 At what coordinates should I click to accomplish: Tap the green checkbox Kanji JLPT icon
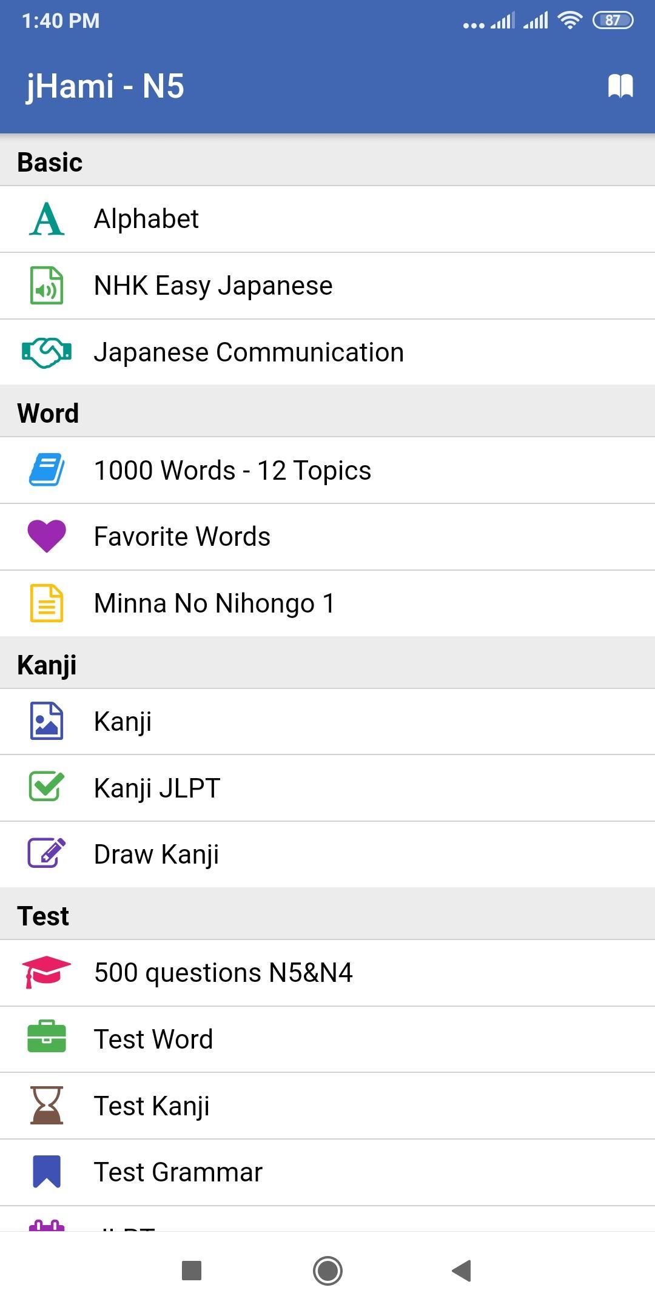point(47,787)
